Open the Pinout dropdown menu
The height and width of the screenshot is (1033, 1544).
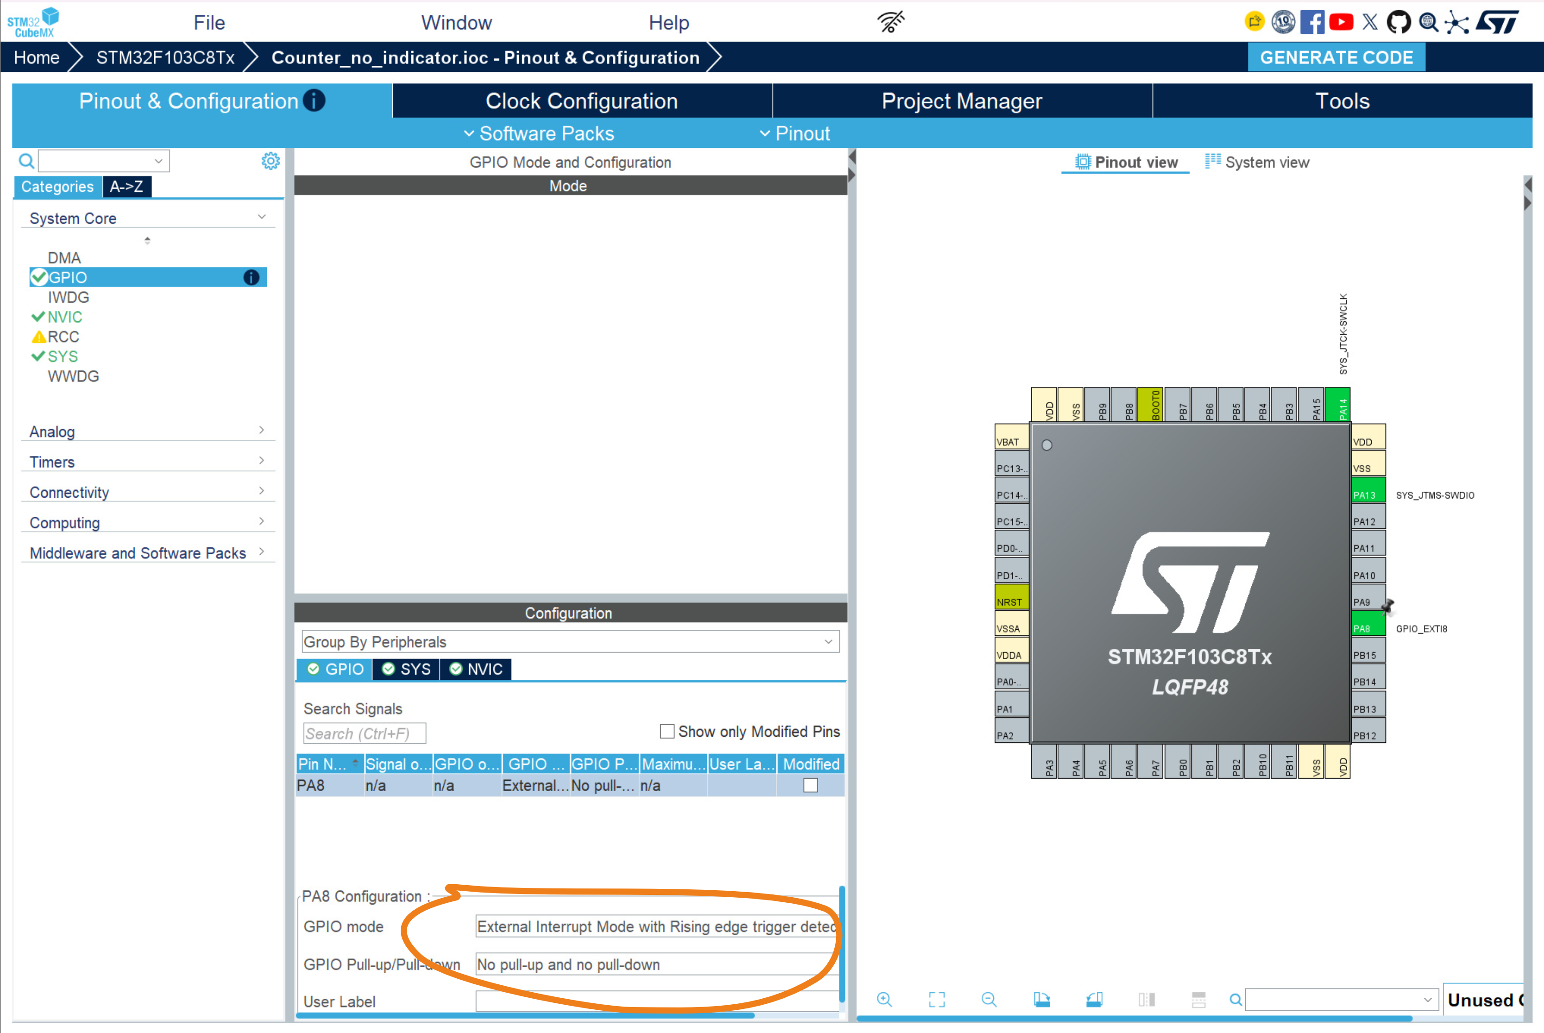tap(795, 133)
